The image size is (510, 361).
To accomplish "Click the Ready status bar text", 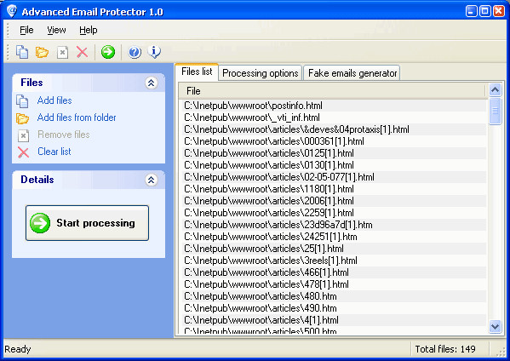I will click(18, 349).
